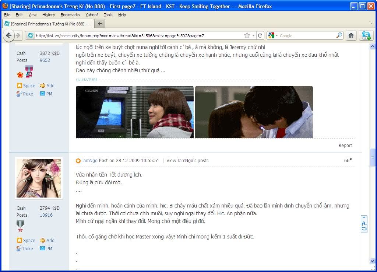Open the History menu
Viewport: 377px width, 272px height.
point(49,15)
